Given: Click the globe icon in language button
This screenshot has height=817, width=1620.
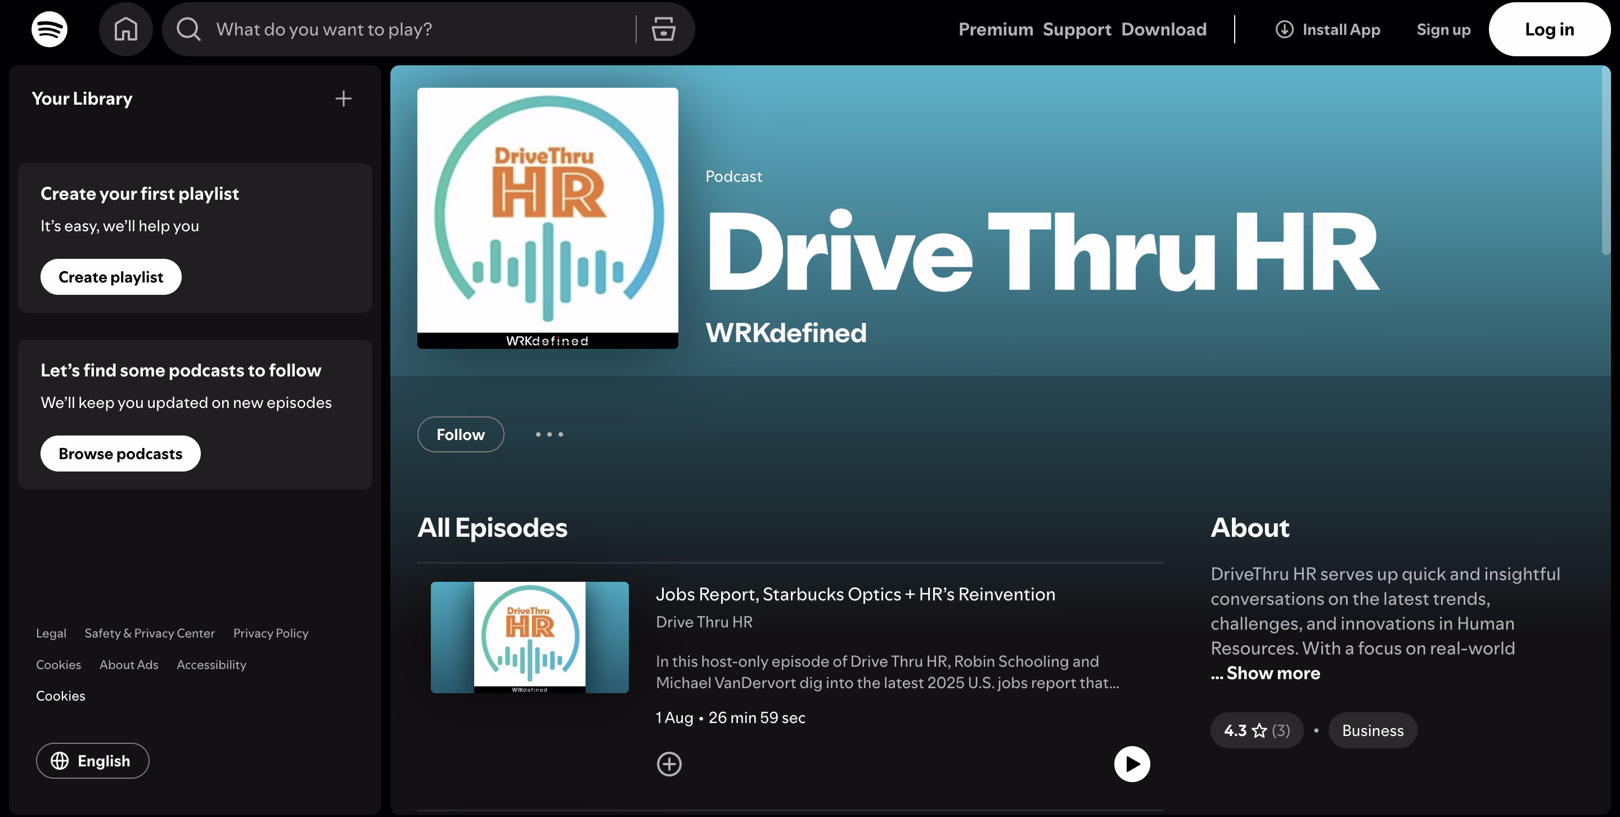Looking at the screenshot, I should tap(60, 761).
